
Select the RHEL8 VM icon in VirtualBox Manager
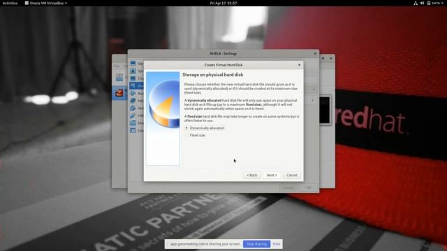point(119,93)
